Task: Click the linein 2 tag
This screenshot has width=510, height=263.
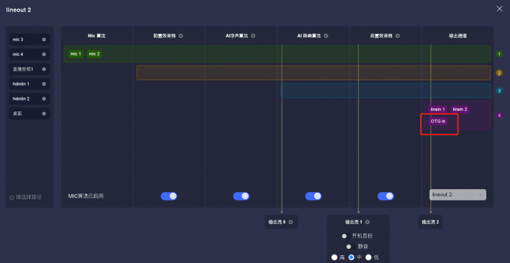Action: tap(460, 110)
